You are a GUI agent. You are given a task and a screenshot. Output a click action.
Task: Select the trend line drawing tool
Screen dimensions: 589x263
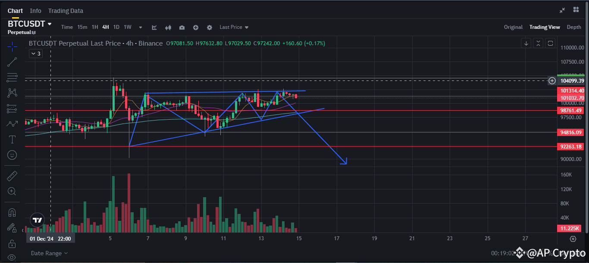click(12, 62)
